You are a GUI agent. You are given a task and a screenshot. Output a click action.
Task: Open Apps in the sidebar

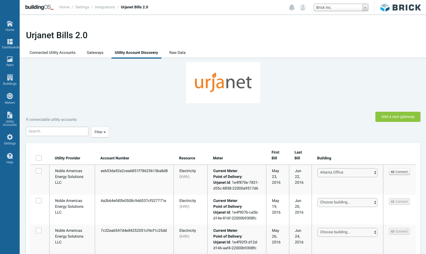coord(10,61)
